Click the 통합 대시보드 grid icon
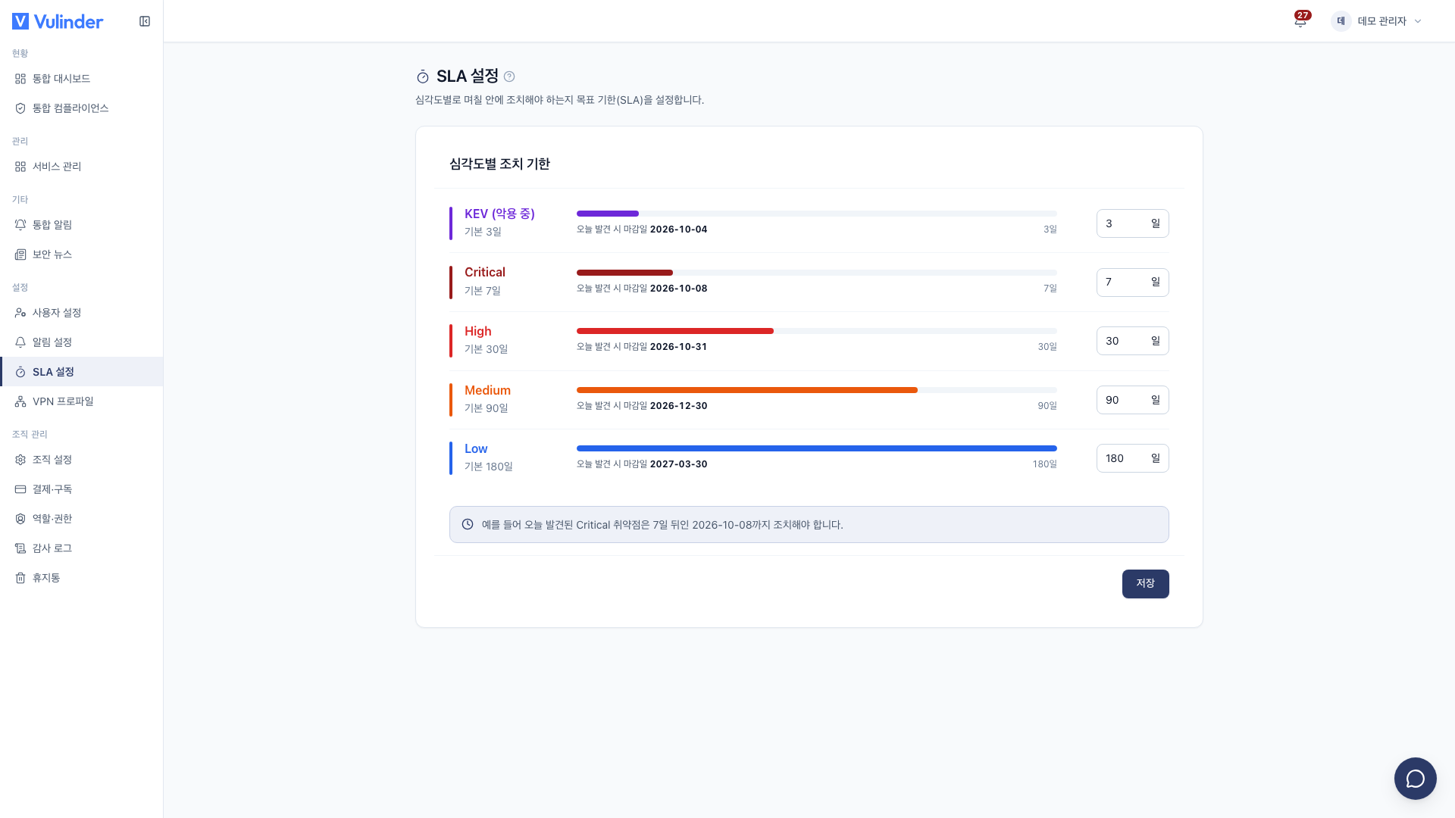1455x818 pixels. (x=20, y=79)
